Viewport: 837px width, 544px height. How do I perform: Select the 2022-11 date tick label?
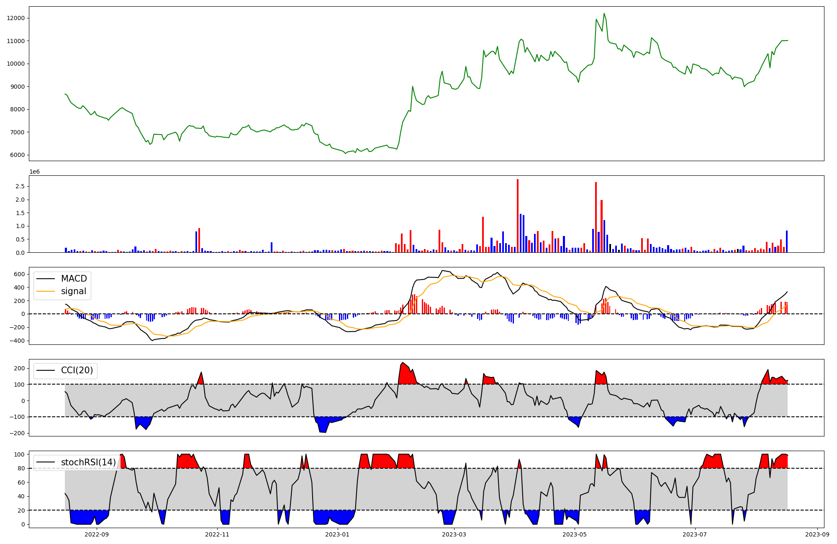[x=217, y=534]
